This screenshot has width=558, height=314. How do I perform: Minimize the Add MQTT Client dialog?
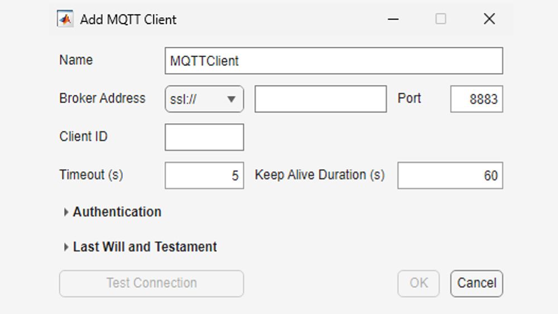click(x=393, y=19)
